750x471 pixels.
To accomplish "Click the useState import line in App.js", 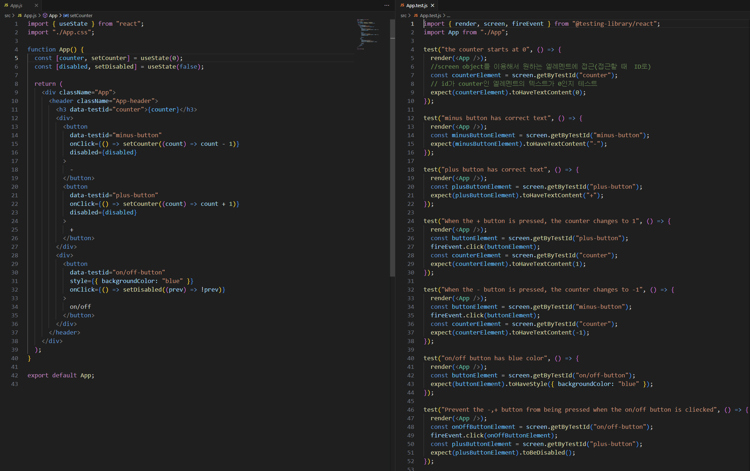I will pyautogui.click(x=86, y=24).
